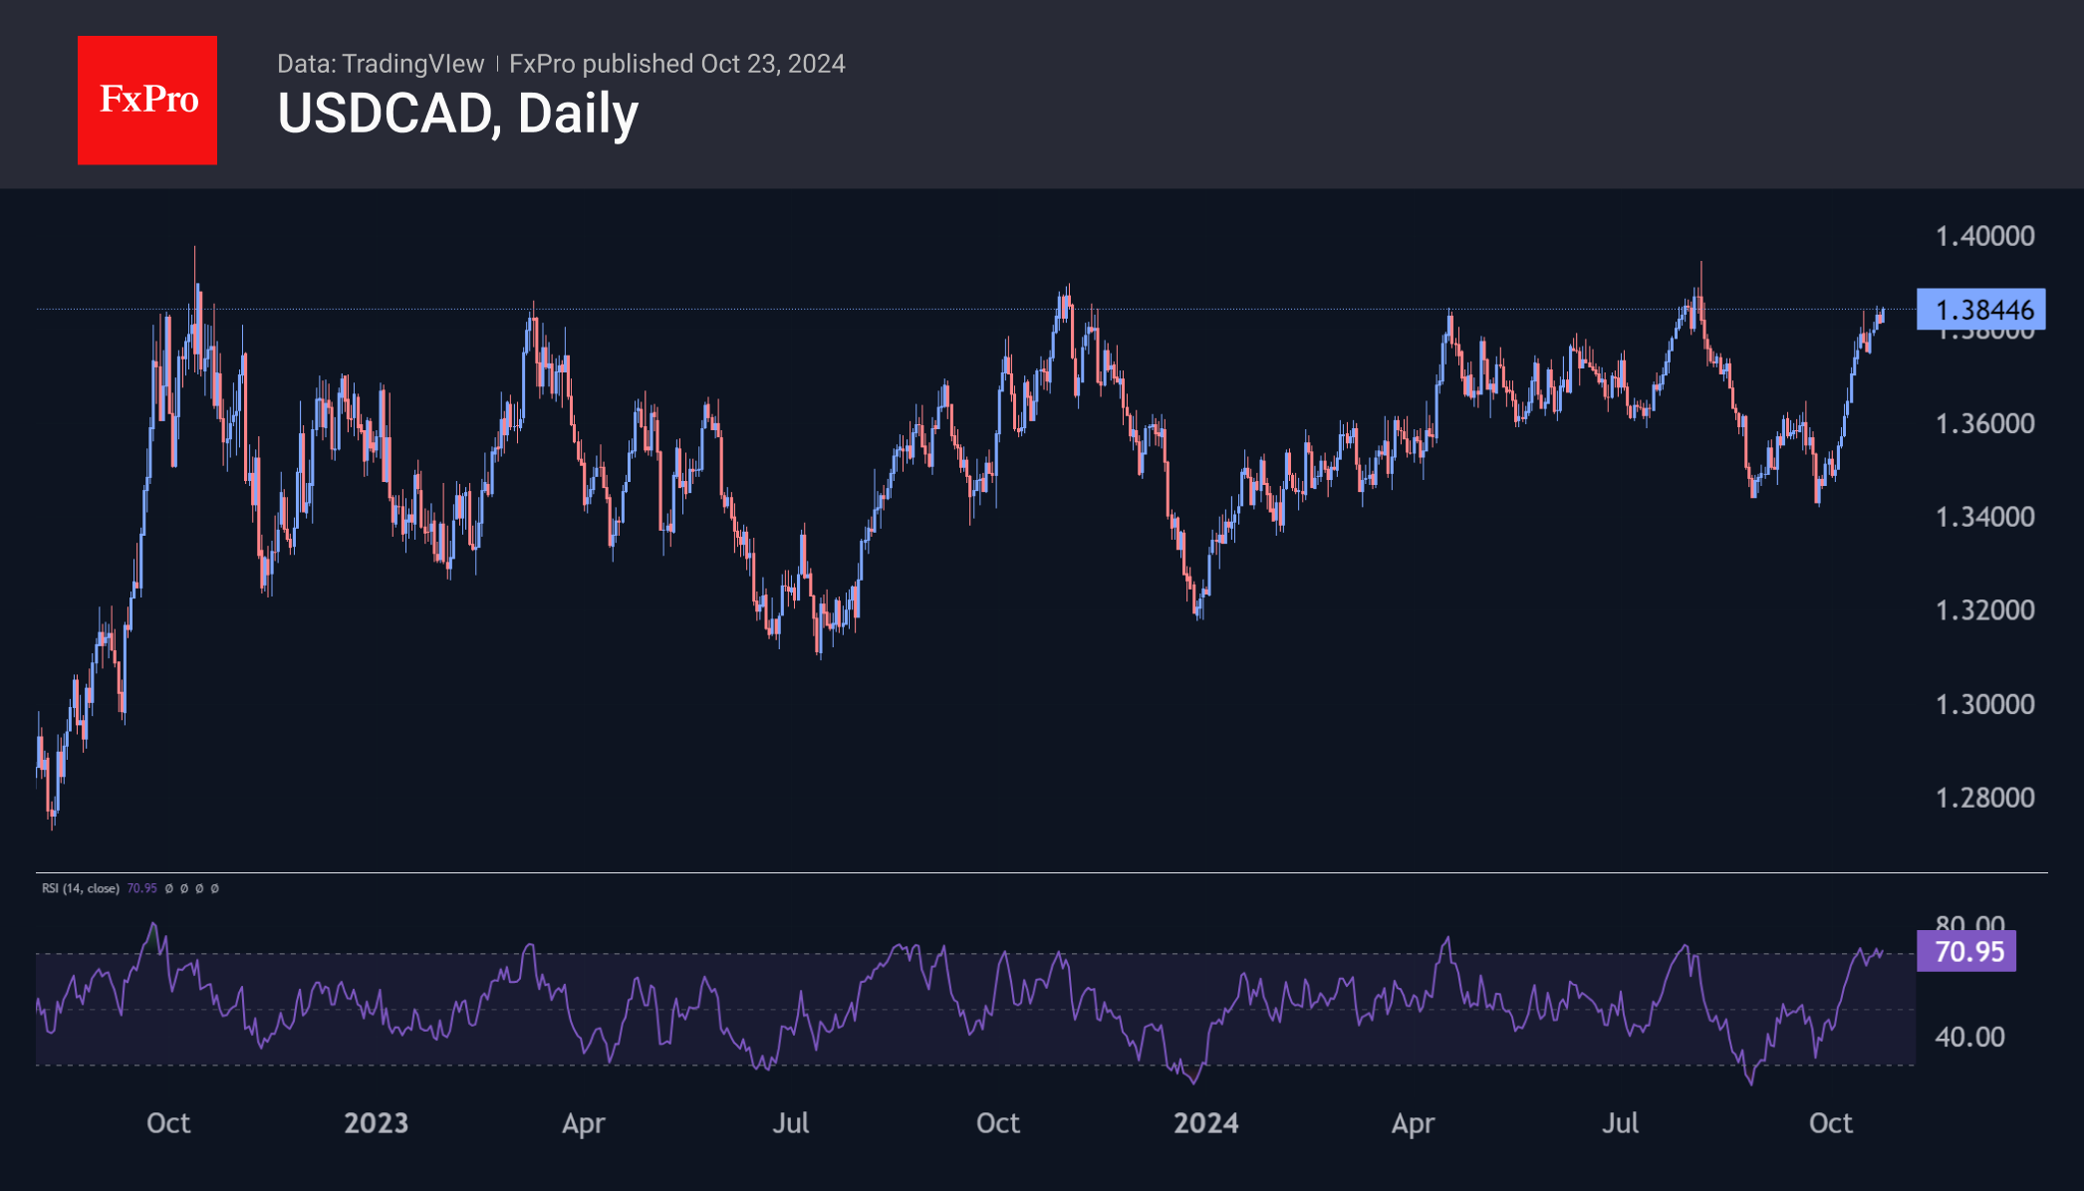
Task: Click the purple 70.95 RSI badge
Action: [1966, 951]
